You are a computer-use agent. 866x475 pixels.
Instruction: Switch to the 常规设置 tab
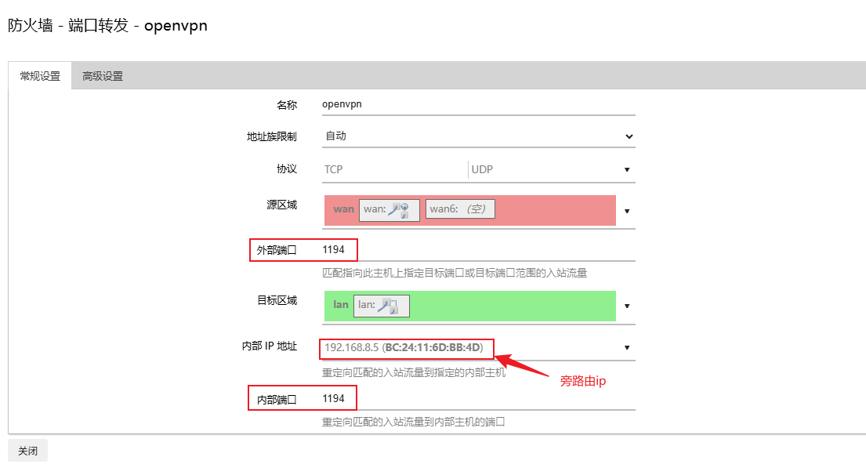(x=40, y=76)
